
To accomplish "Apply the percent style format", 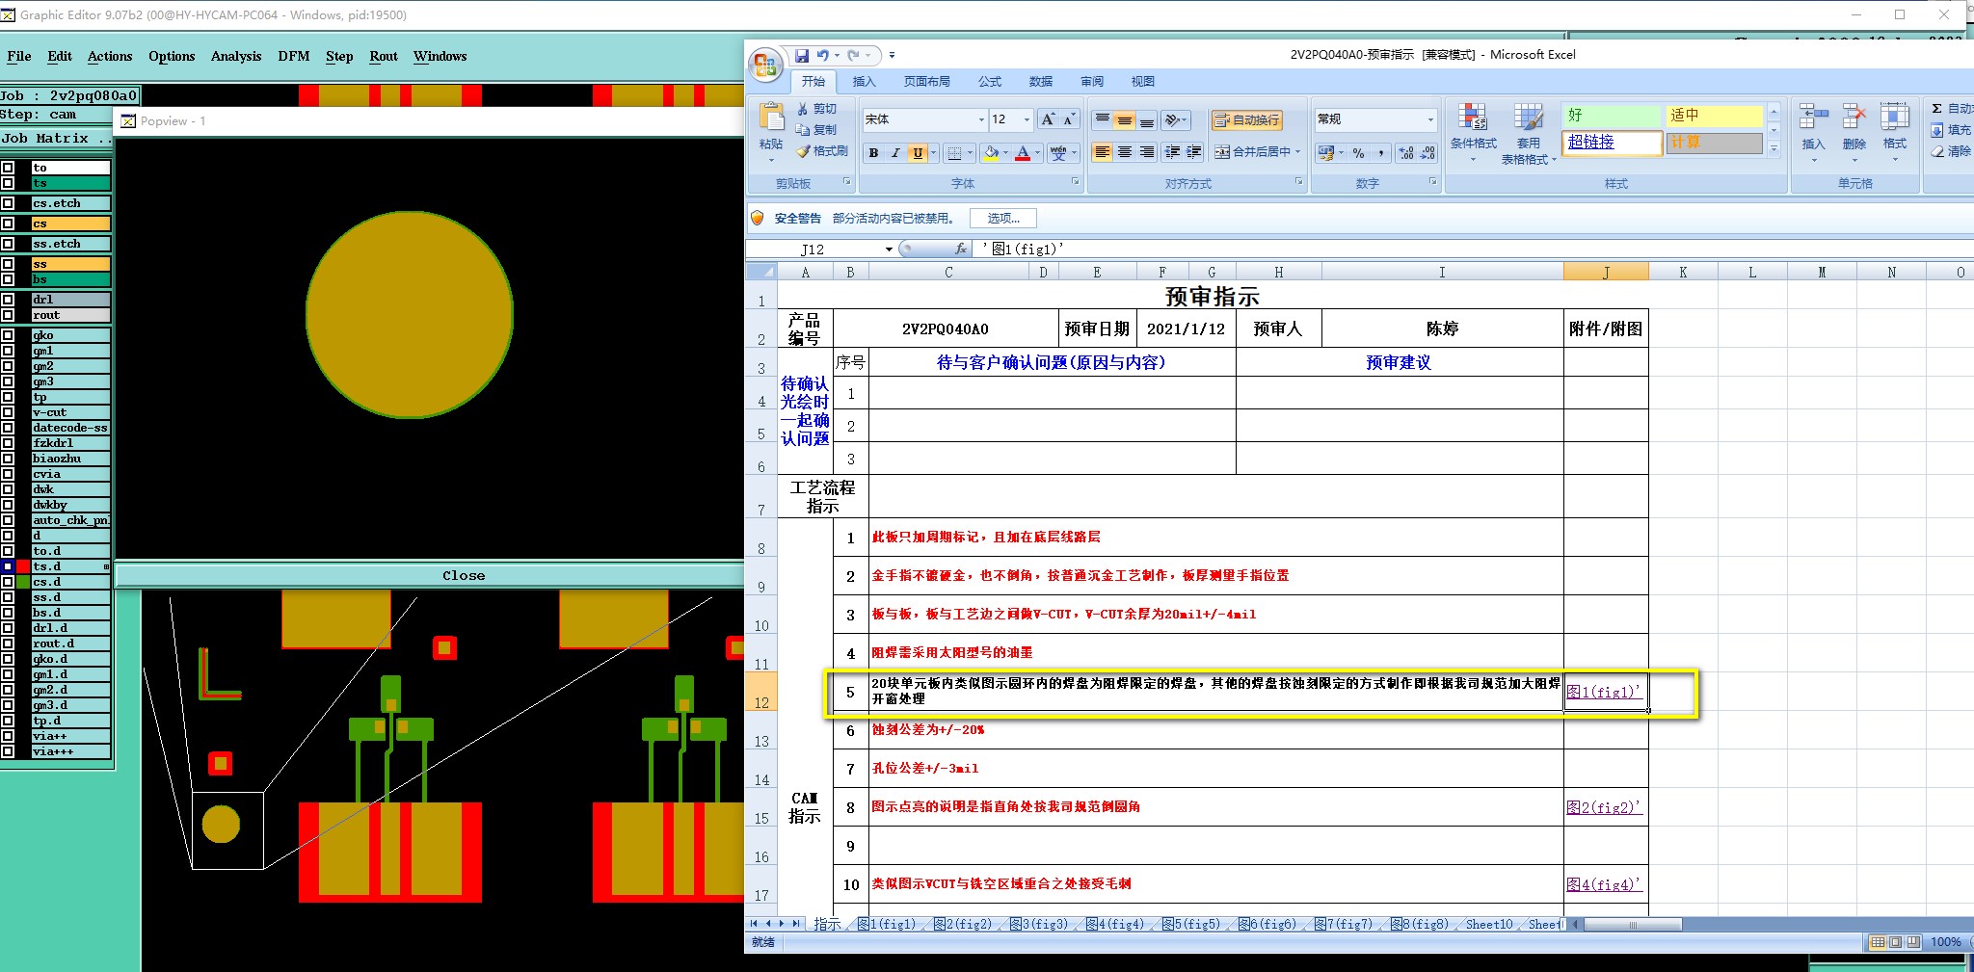I will 1358,153.
